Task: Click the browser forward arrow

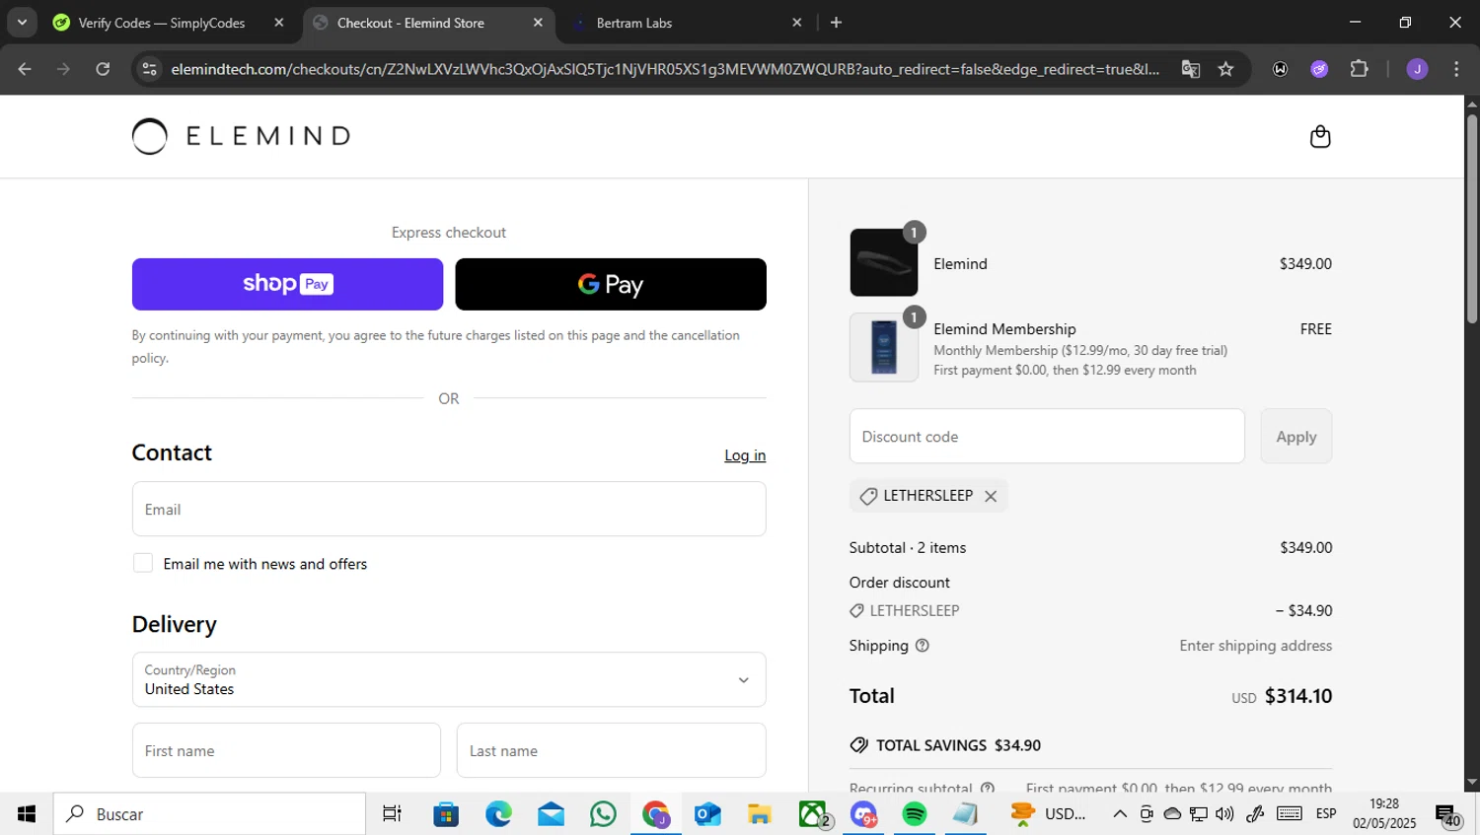Action: pyautogui.click(x=64, y=69)
